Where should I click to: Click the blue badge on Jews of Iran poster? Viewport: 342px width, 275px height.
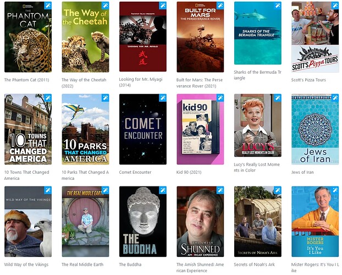pyautogui.click(x=335, y=98)
